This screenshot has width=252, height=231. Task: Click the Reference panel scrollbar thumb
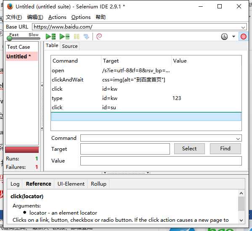pyautogui.click(x=241, y=204)
